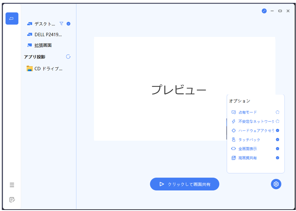Click the 高画質共有 option label
The height and width of the screenshot is (211, 296).
tap(247, 158)
